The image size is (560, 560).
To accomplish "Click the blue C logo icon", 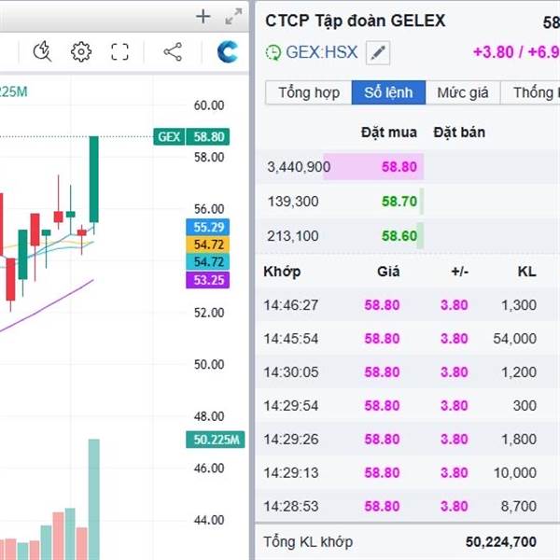I will tap(227, 52).
